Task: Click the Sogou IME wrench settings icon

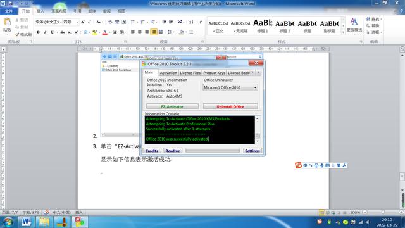Action: (x=344, y=165)
